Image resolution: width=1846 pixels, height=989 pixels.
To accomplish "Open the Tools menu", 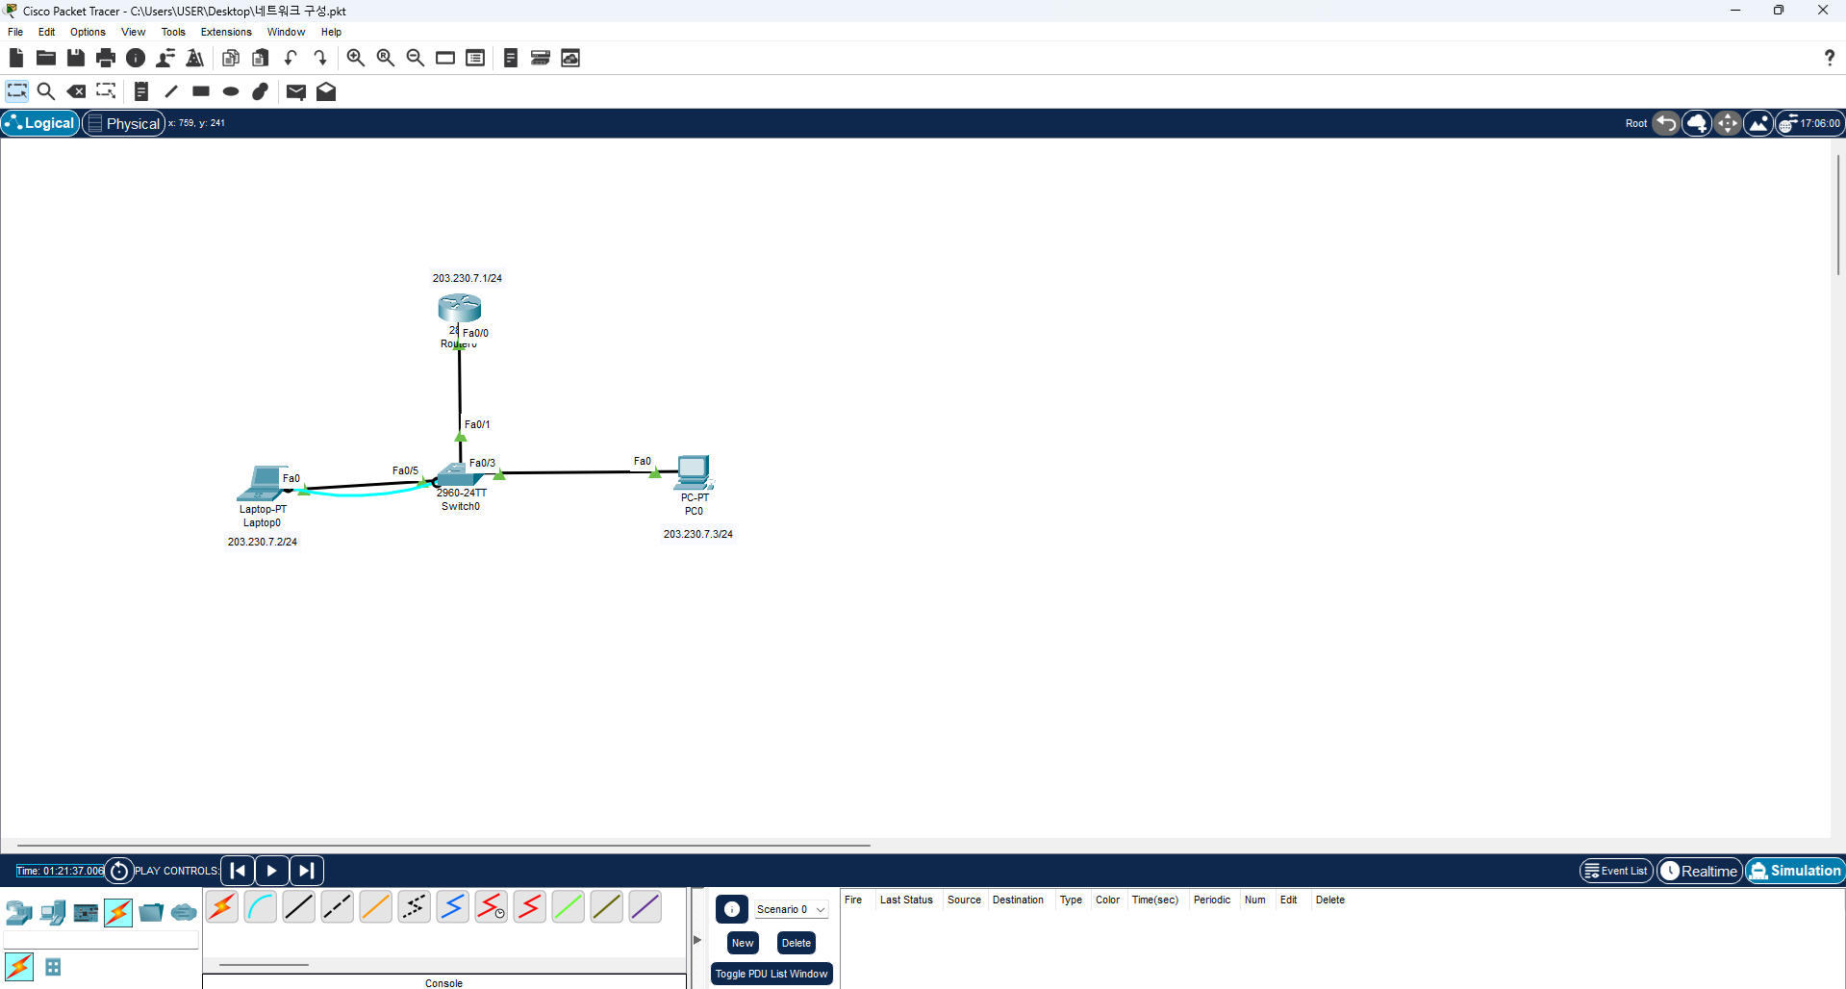I will [x=173, y=32].
